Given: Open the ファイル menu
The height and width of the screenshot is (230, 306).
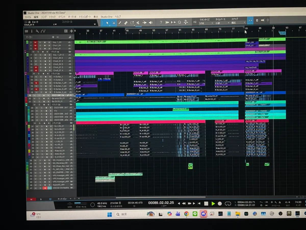Looking at the screenshot, I should click(x=28, y=17).
